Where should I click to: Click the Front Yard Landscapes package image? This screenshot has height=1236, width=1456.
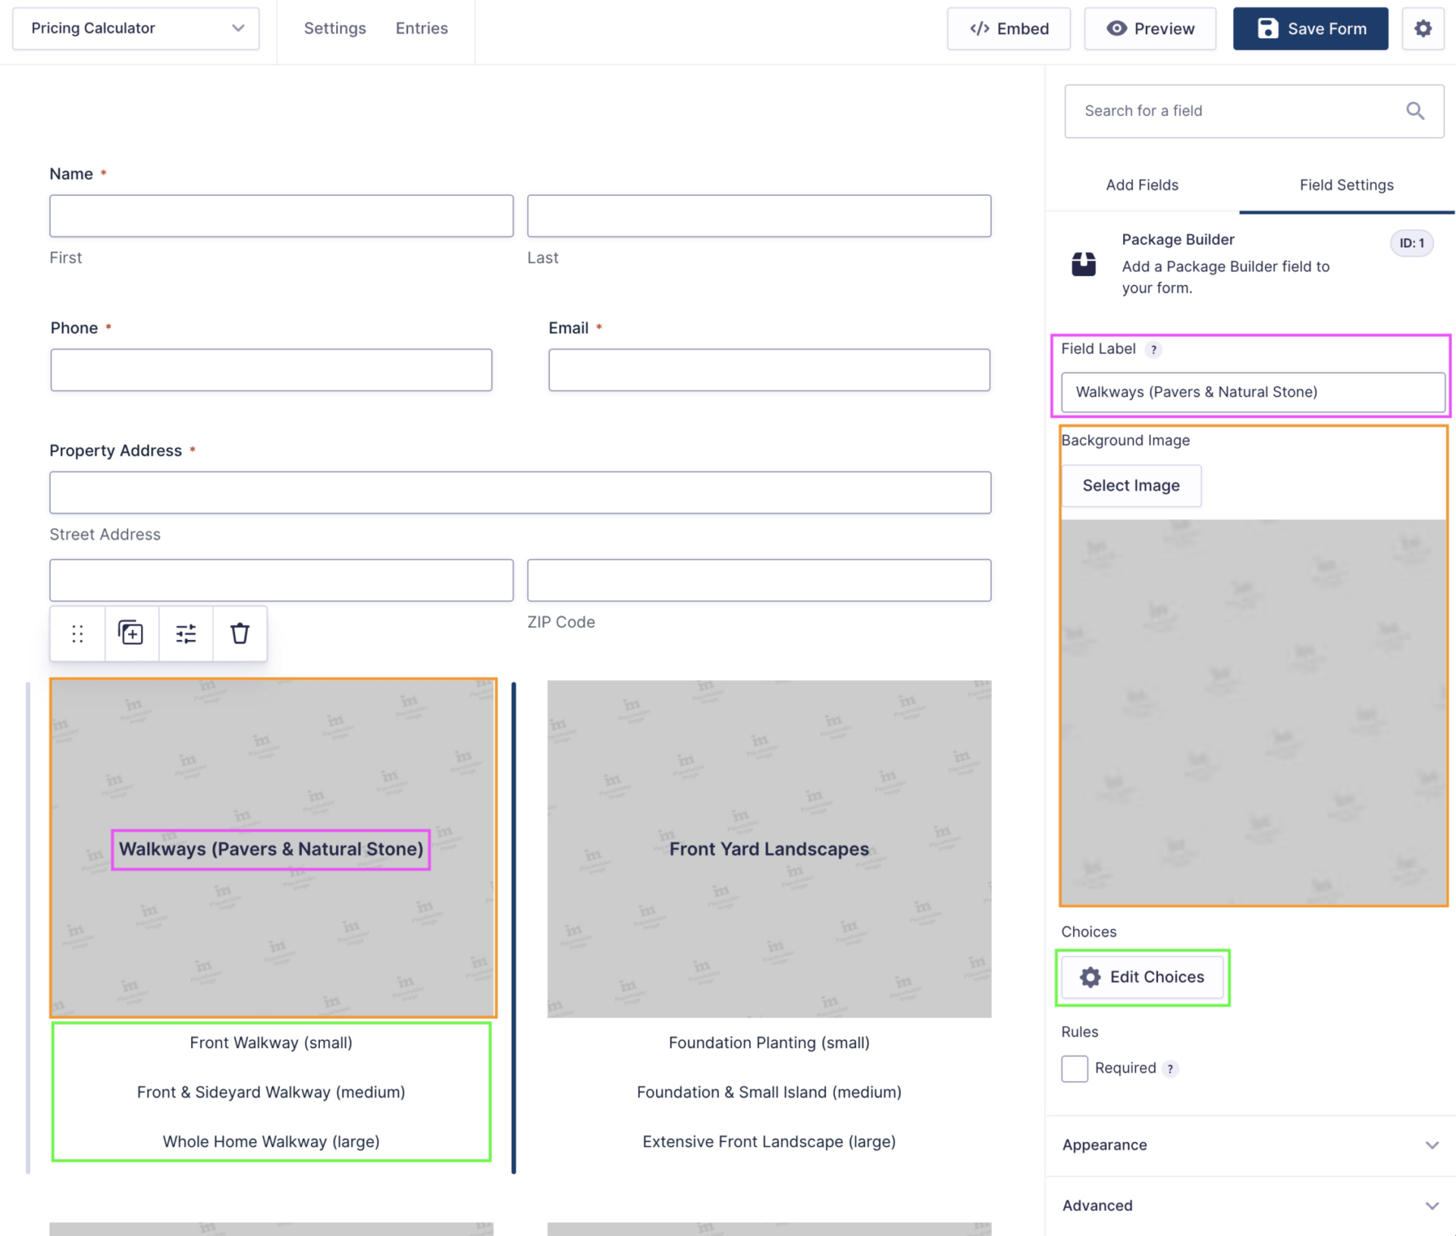point(769,848)
